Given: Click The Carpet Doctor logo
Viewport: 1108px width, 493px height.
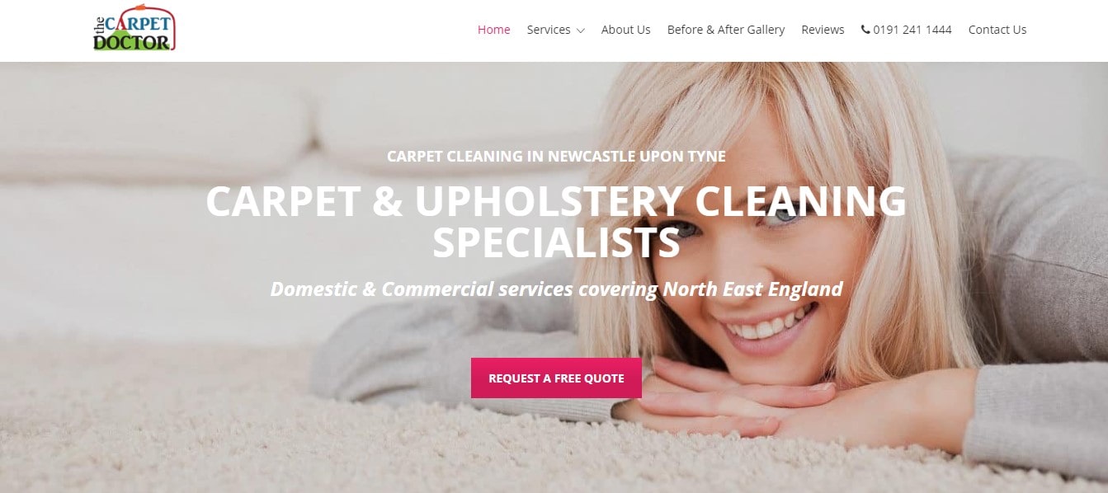Looking at the screenshot, I should [x=134, y=30].
